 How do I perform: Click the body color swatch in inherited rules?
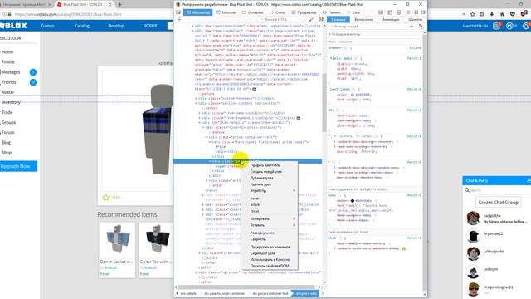(352, 201)
